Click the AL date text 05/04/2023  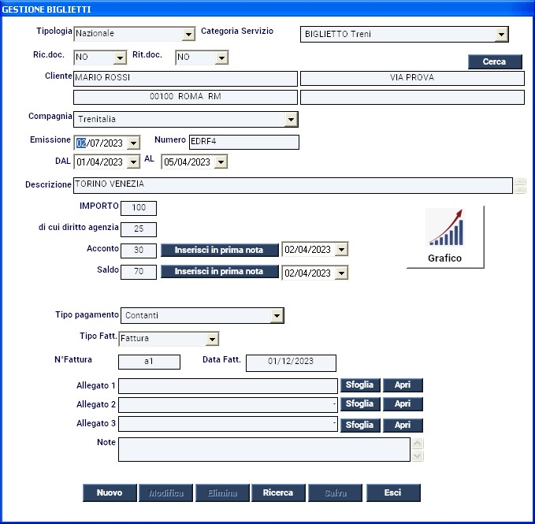pyautogui.click(x=187, y=162)
